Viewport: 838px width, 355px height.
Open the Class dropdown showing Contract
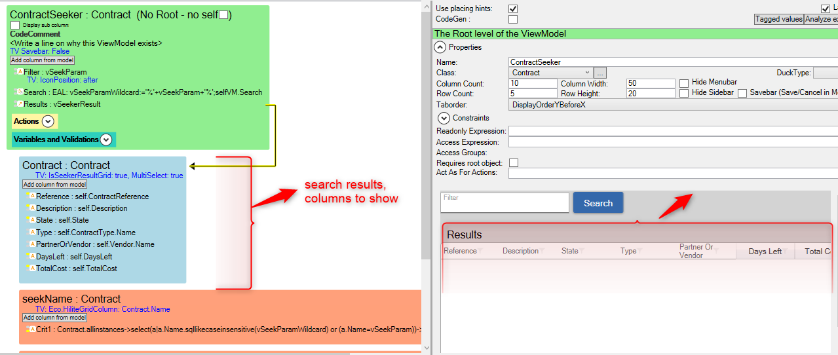click(550, 73)
